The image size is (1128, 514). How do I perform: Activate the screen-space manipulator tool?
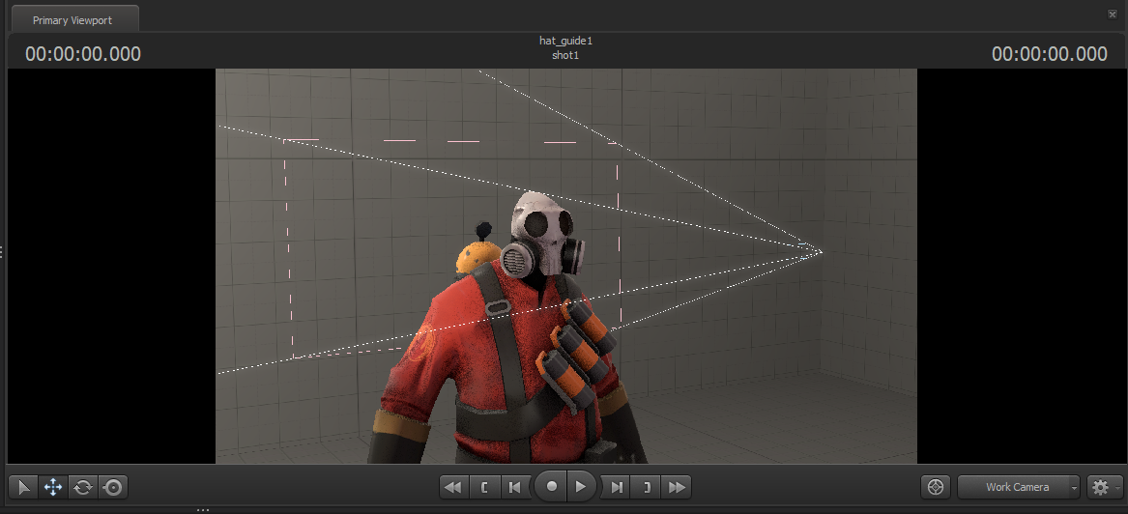click(x=113, y=487)
